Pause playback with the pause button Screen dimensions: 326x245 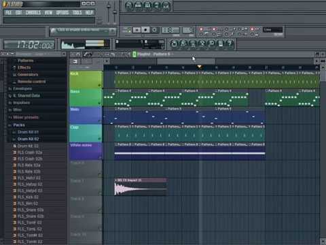tap(137, 30)
